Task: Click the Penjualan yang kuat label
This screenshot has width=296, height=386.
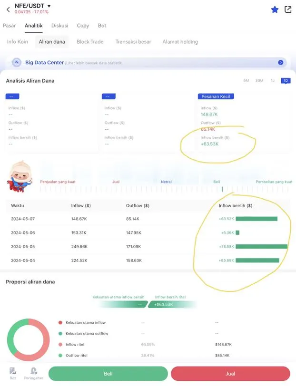Action: 58,182
